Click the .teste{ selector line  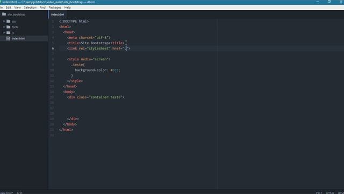pyautogui.click(x=78, y=65)
